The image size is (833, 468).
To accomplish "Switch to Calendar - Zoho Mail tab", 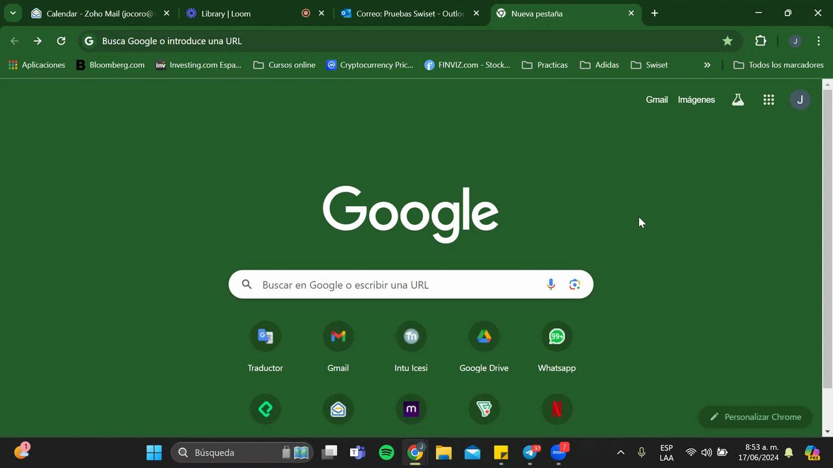I will click(101, 14).
